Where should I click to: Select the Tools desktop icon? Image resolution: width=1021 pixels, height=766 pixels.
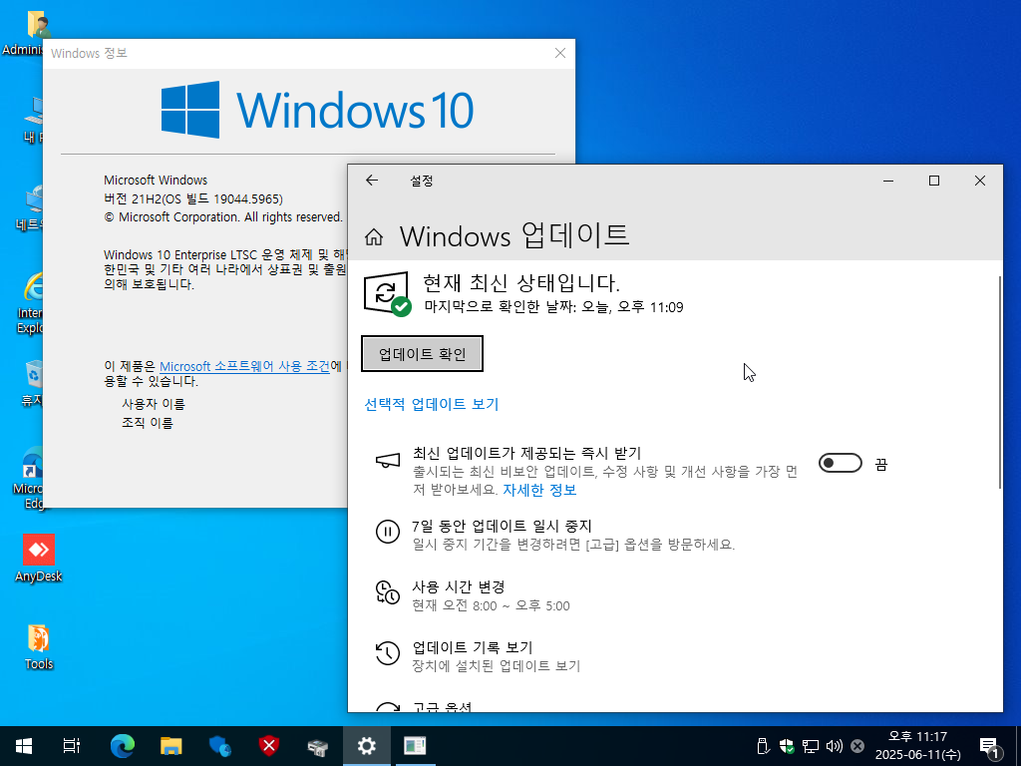click(39, 647)
